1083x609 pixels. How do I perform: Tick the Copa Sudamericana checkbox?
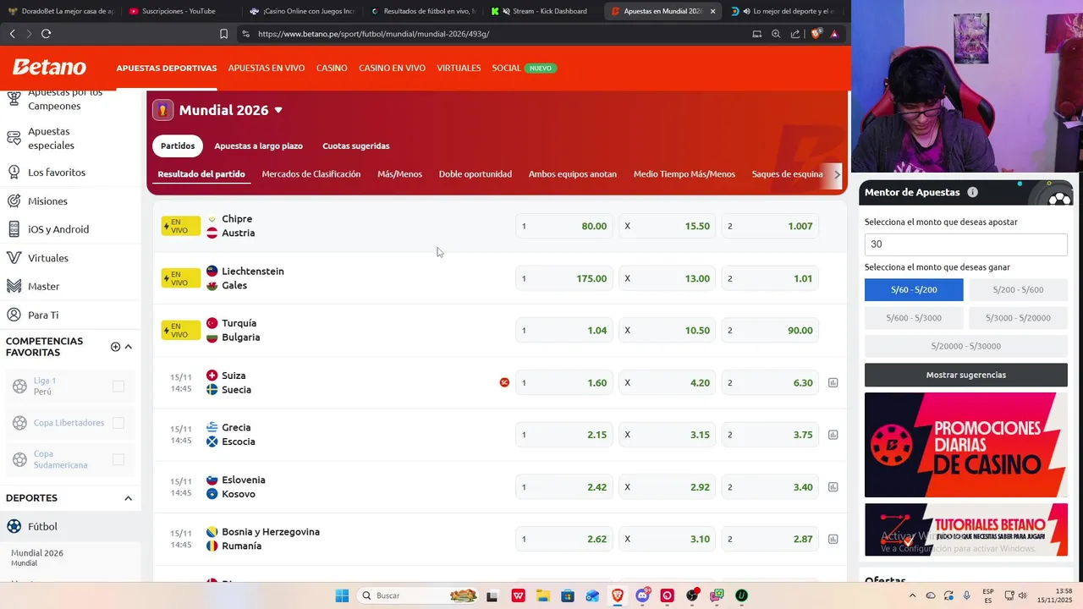pos(118,459)
